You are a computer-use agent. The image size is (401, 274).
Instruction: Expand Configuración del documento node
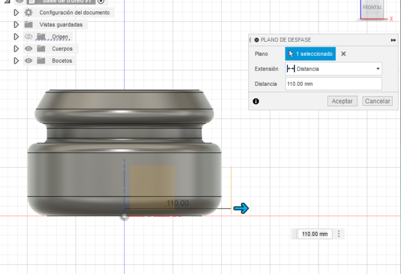tap(16, 12)
